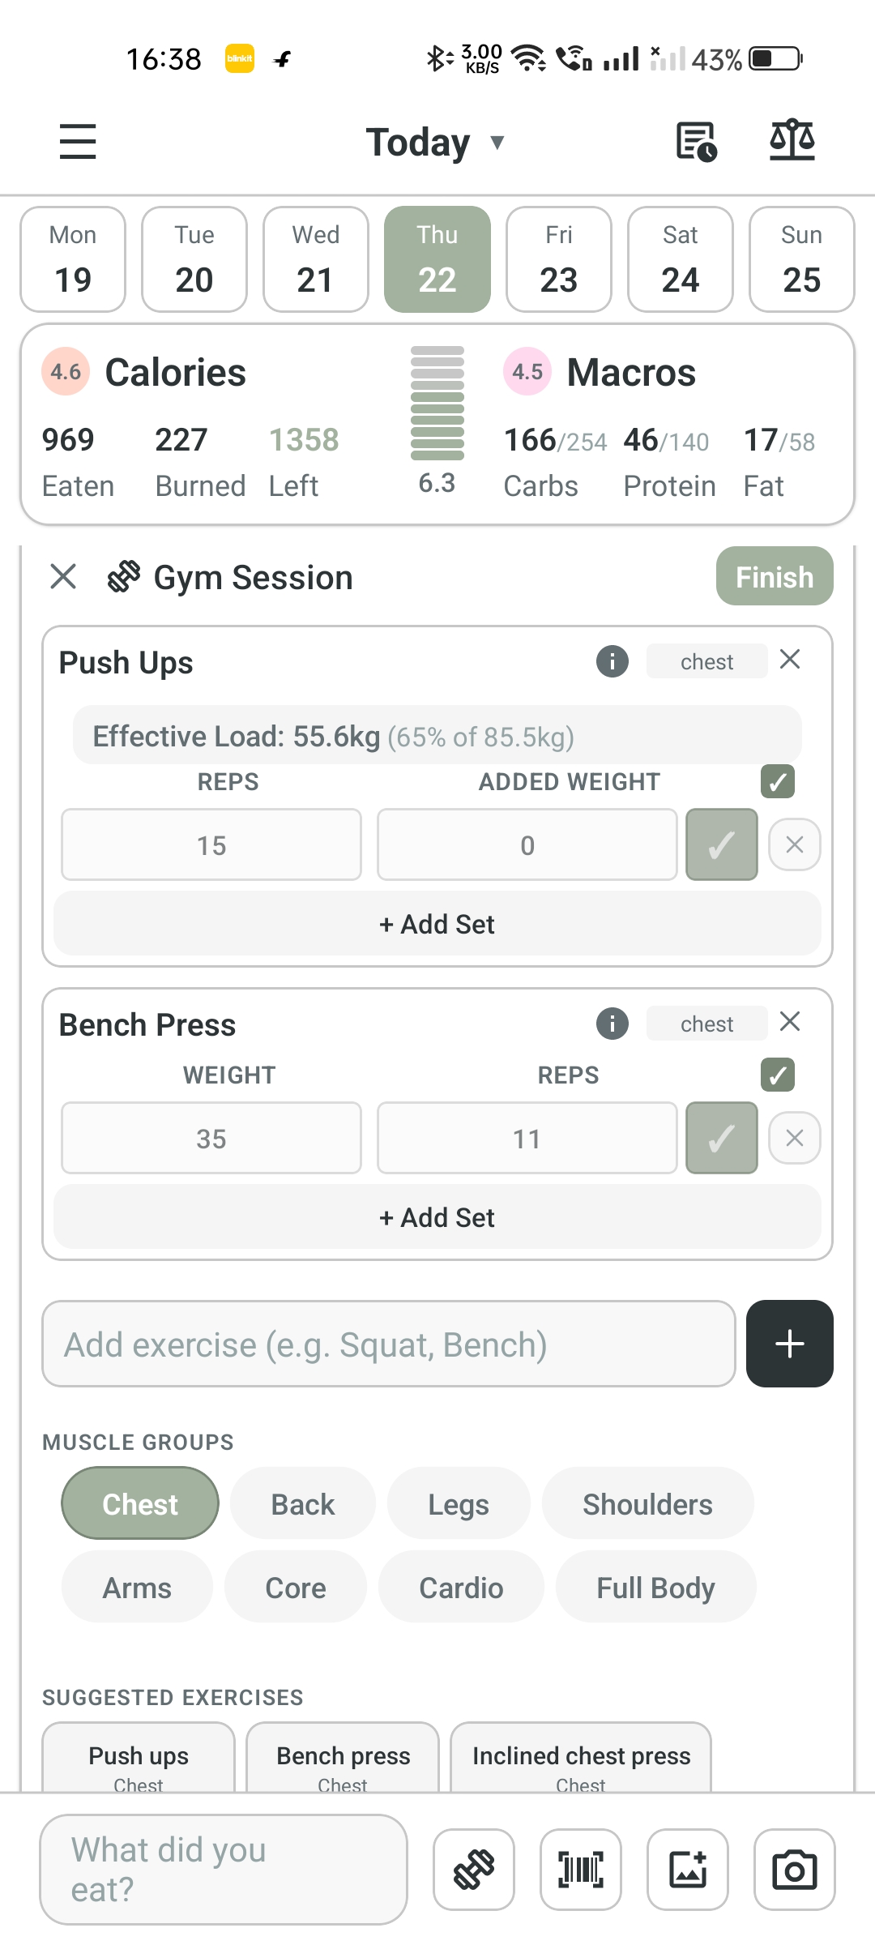Switch to Monday 19
875x1945 pixels.
pyautogui.click(x=72, y=259)
